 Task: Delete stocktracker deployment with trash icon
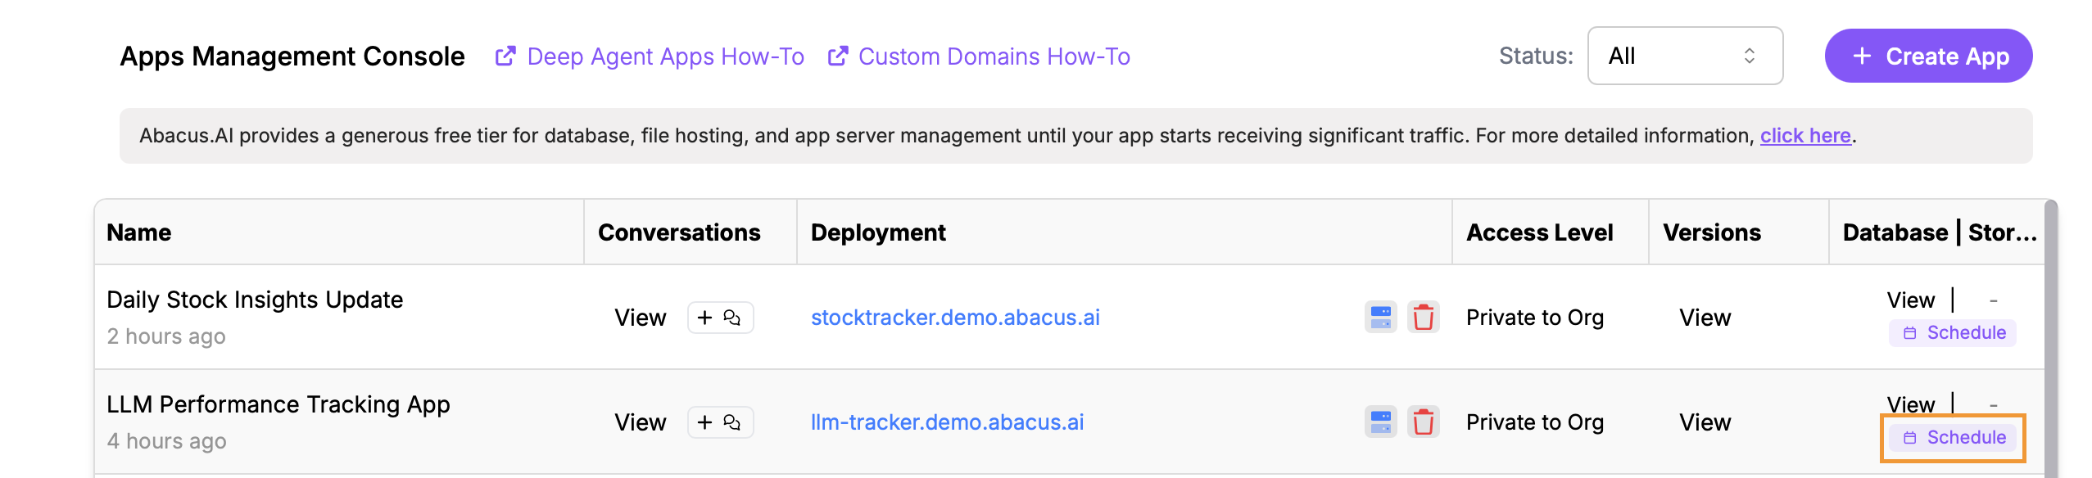point(1423,317)
